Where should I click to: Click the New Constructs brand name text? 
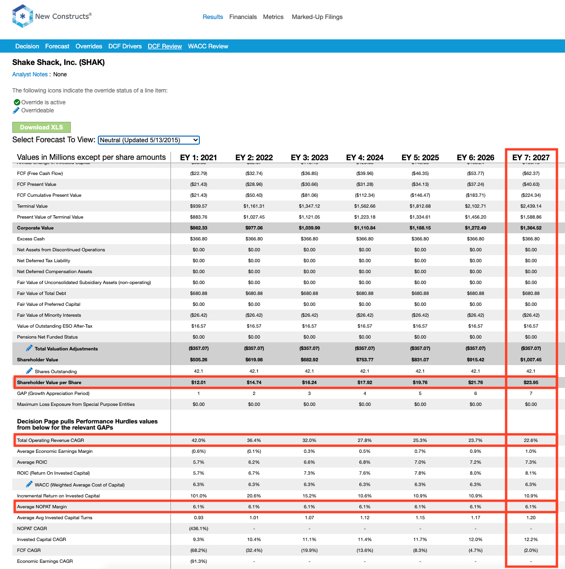tap(63, 16)
